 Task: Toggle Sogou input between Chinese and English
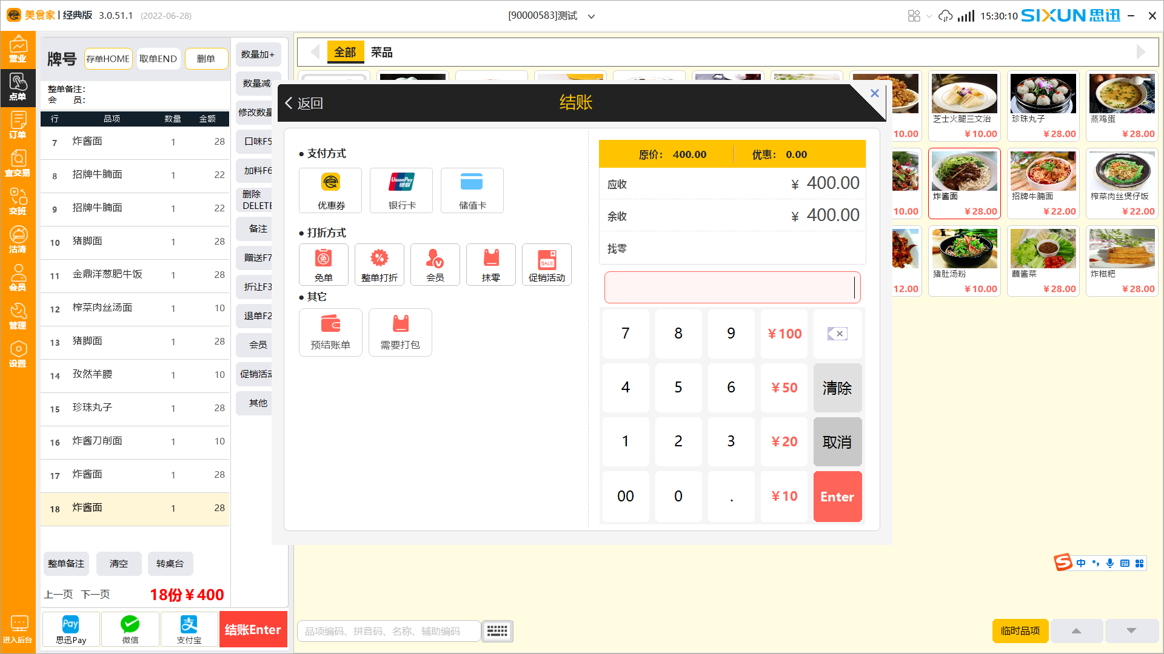[x=1080, y=563]
